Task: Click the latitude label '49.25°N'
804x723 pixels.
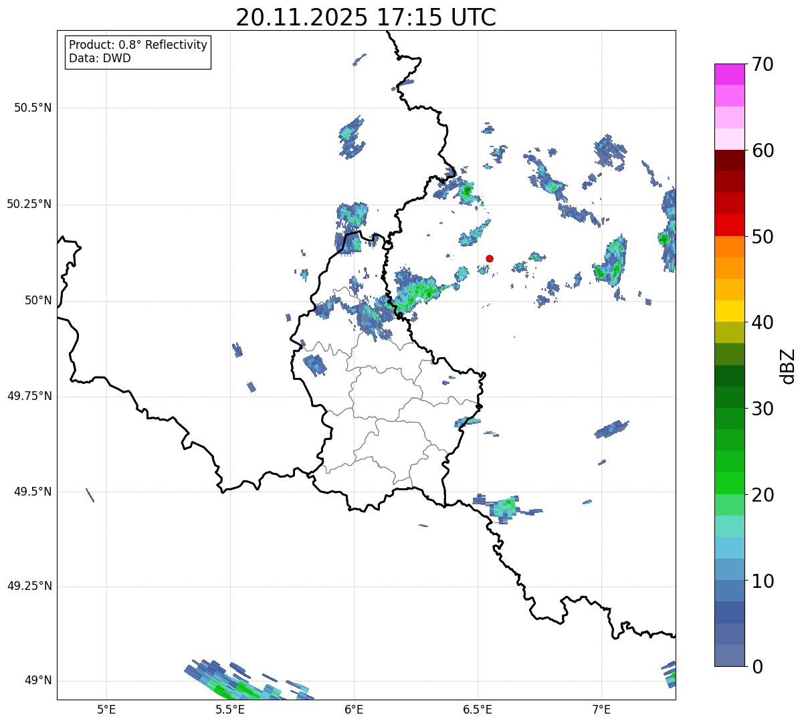Action: coord(29,586)
